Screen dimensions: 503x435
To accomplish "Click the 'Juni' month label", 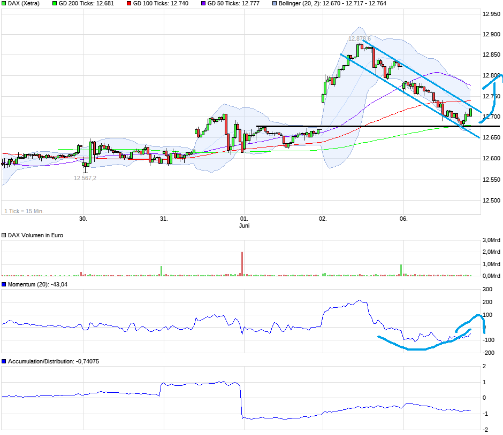I will coord(244,226).
